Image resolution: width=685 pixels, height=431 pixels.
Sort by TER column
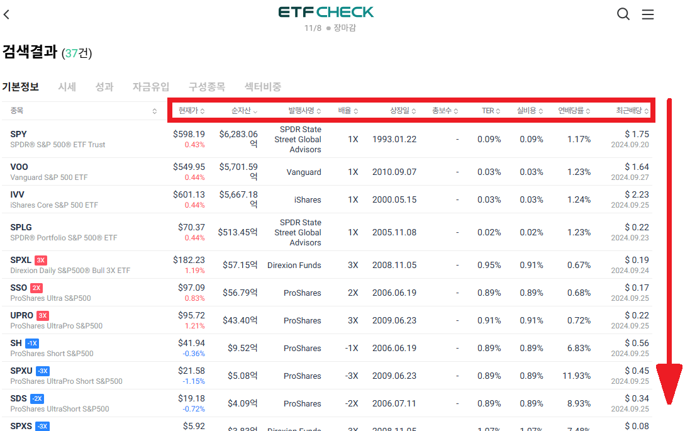(491, 111)
